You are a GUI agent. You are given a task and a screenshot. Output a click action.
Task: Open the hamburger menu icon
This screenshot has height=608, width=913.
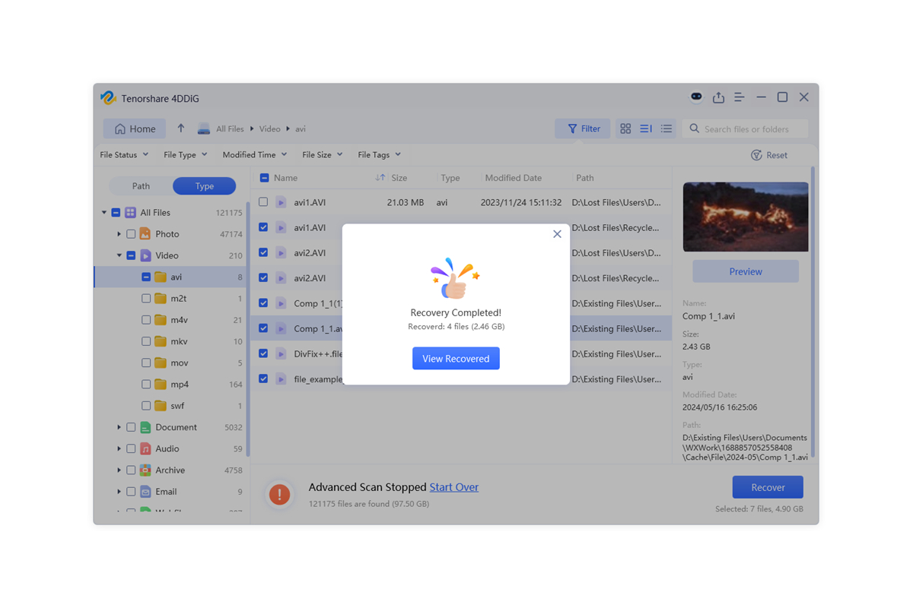740,97
